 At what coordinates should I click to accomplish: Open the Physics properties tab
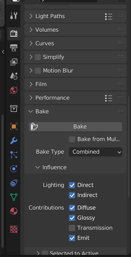point(14,169)
